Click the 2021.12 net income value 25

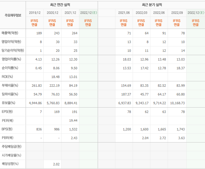(75, 51)
